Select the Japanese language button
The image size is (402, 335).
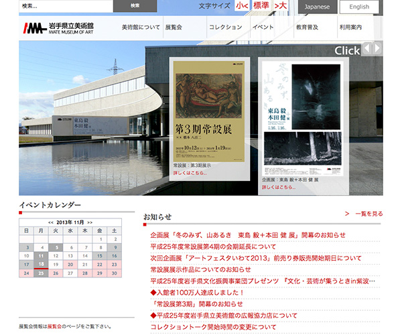pos(317,7)
